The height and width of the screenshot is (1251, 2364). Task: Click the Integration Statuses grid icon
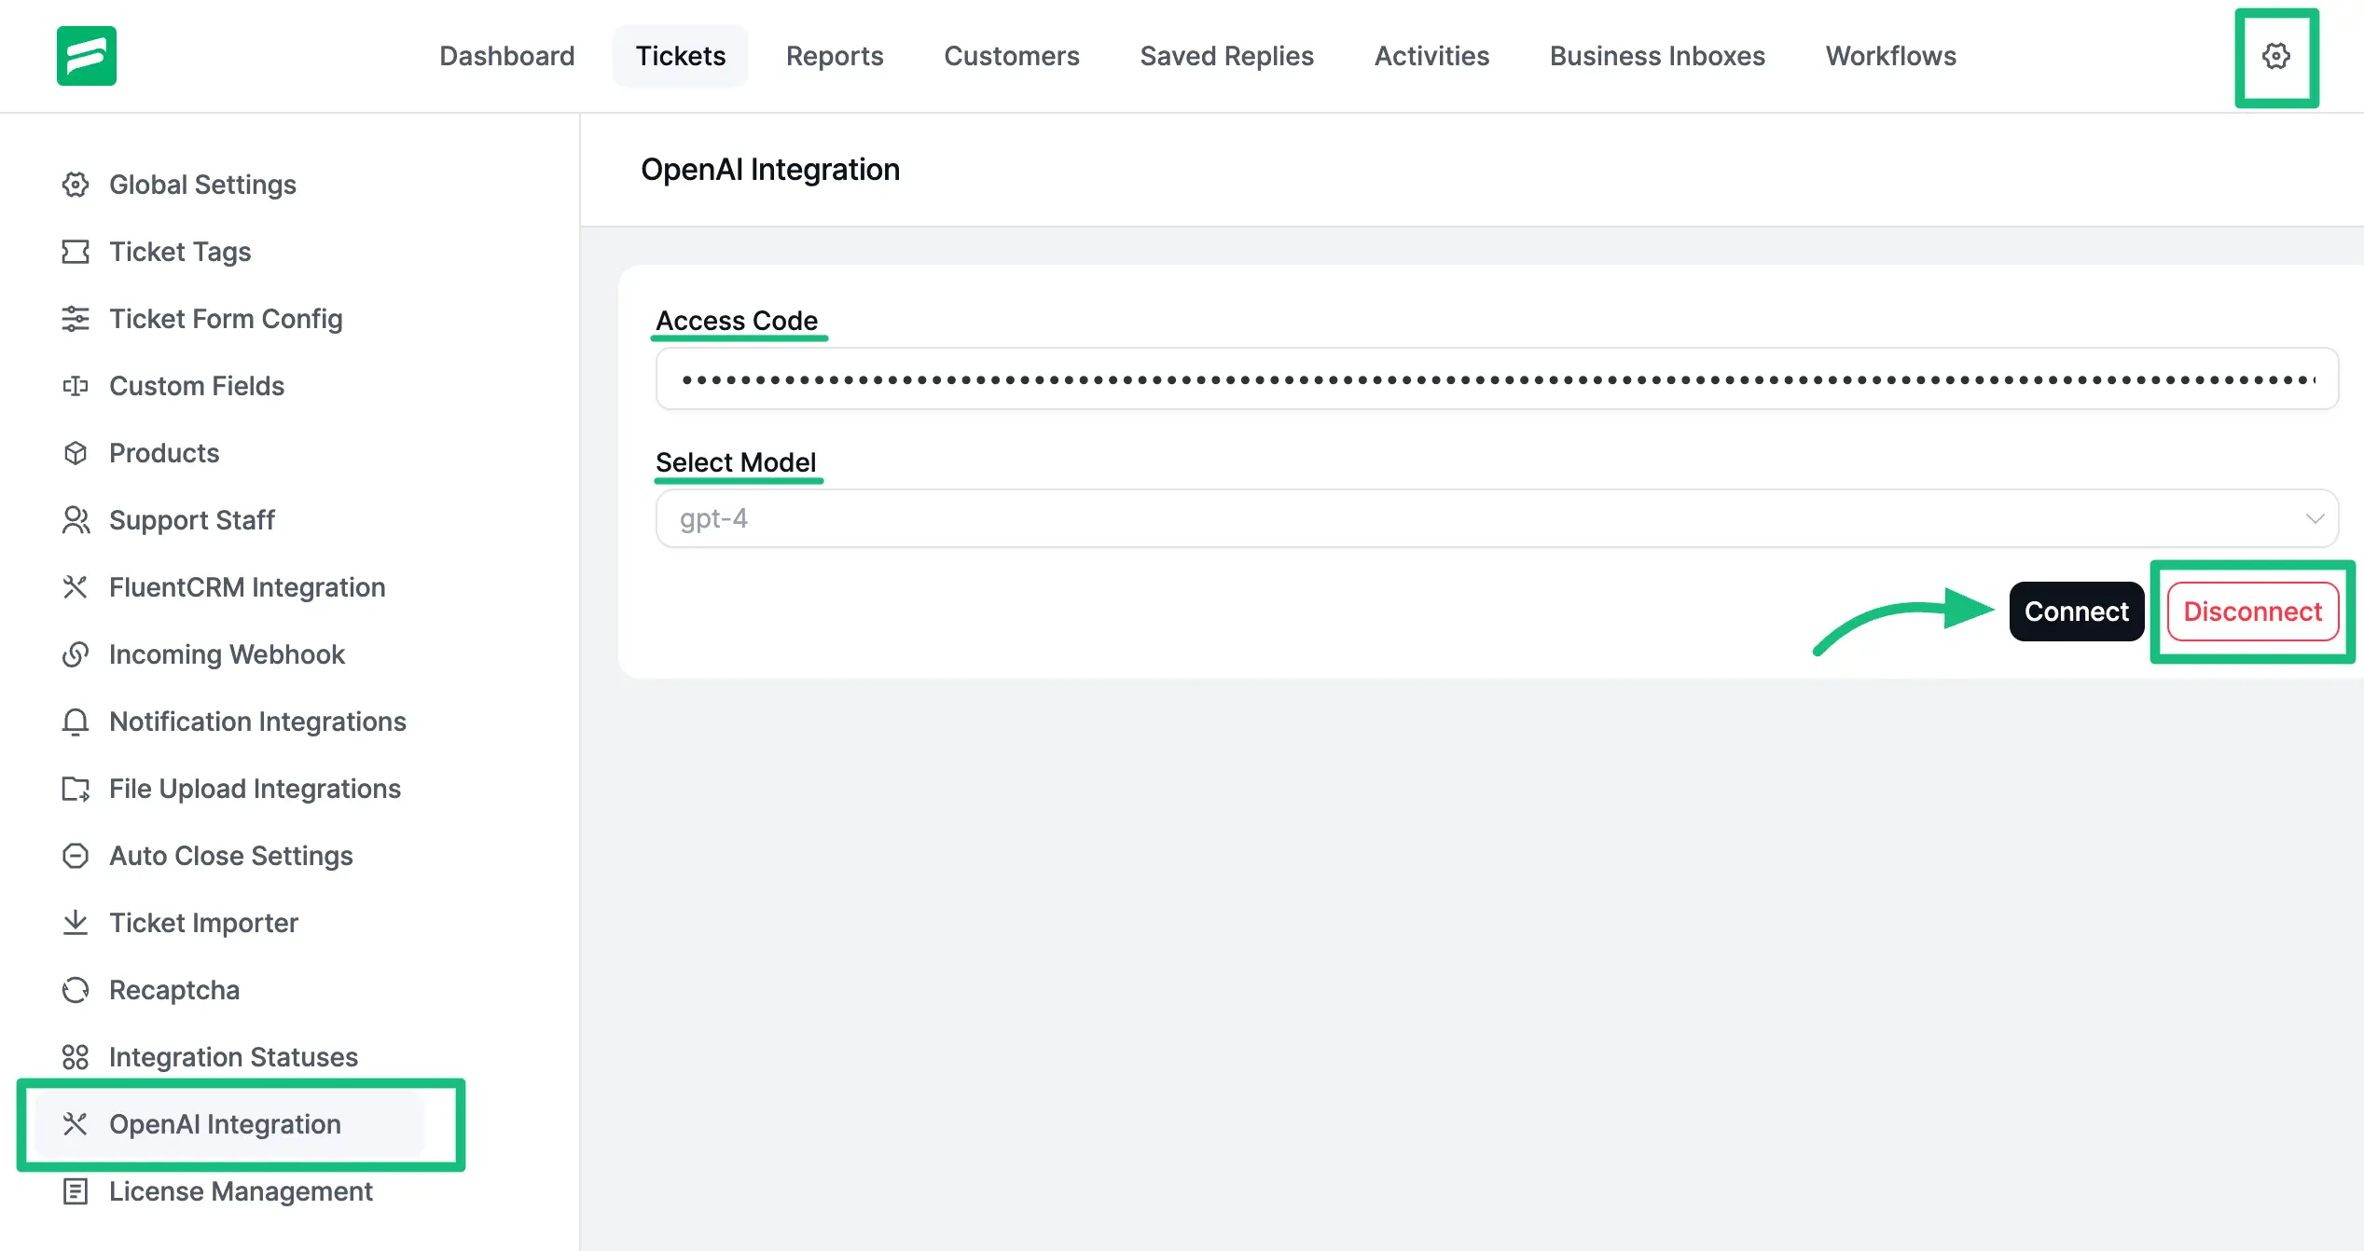pos(76,1057)
